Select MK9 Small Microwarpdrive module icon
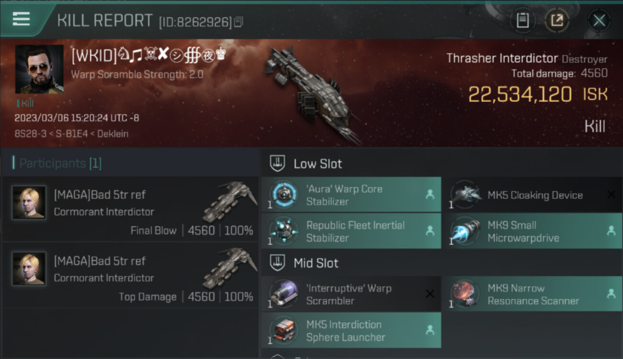 coord(465,231)
